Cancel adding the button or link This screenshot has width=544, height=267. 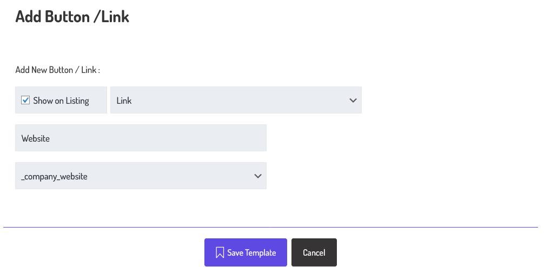click(314, 252)
